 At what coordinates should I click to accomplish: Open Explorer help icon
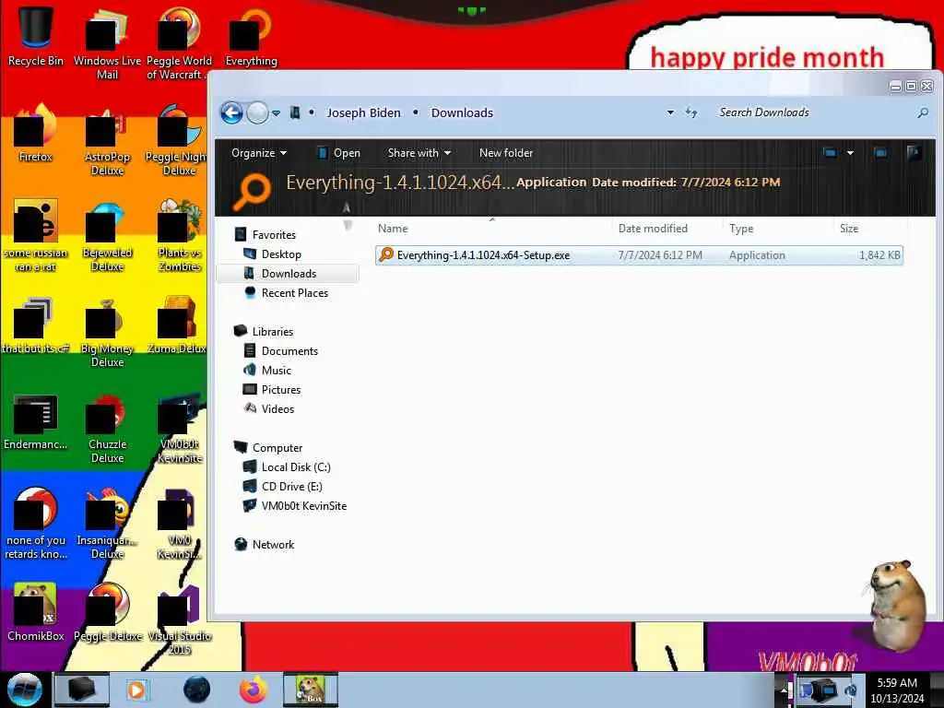(x=914, y=153)
